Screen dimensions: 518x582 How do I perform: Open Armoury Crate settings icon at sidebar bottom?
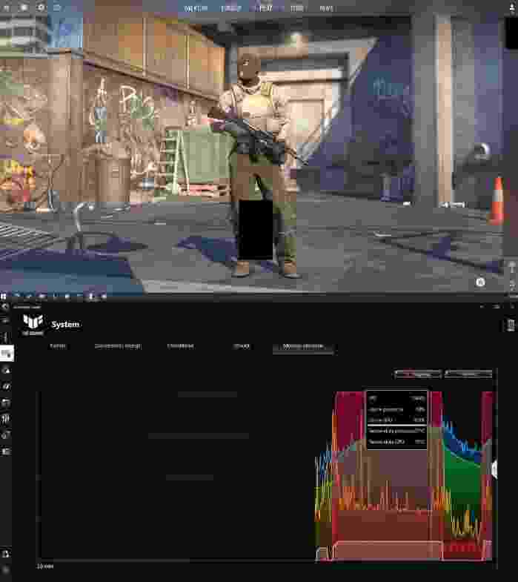(x=6, y=569)
